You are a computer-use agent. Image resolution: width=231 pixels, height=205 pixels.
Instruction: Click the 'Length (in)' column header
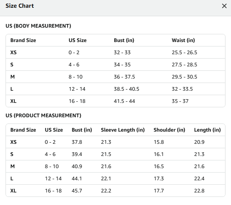point(207,130)
